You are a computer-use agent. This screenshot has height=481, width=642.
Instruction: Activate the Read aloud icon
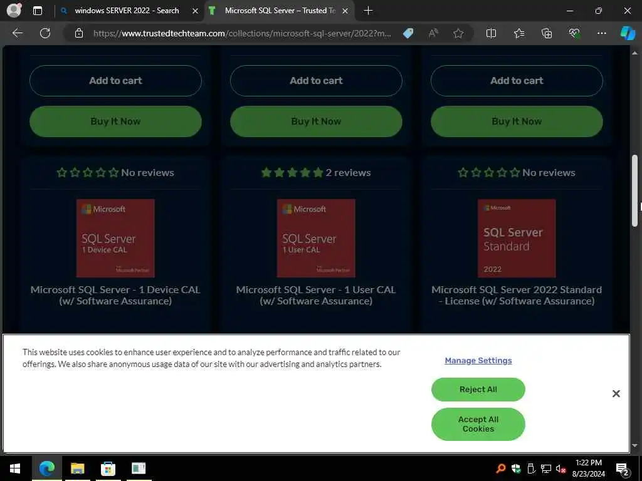click(433, 33)
